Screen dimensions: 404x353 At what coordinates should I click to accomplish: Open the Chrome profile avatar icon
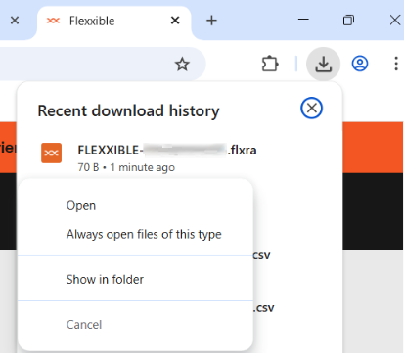(360, 64)
